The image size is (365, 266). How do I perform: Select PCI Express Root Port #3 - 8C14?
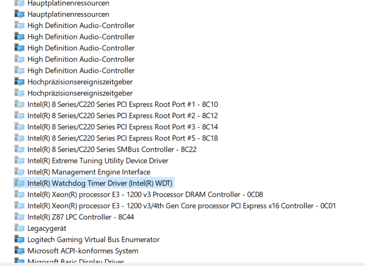click(x=123, y=127)
